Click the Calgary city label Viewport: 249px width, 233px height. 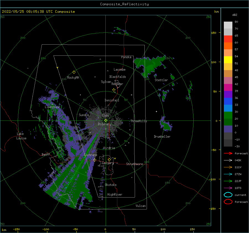tap(108, 163)
